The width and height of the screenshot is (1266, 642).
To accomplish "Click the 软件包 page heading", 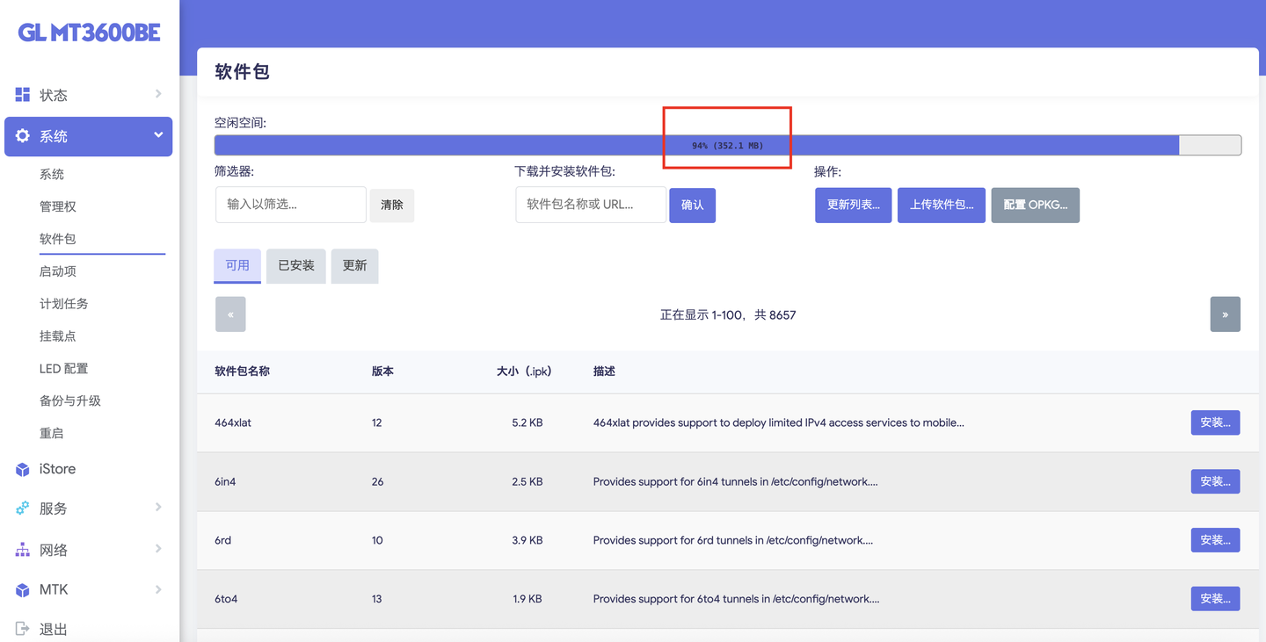I will coord(242,72).
